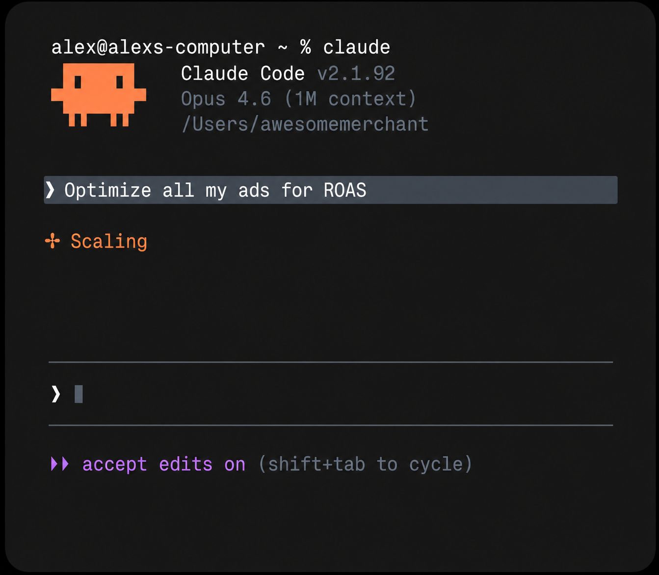Click the Claude Code title text
The height and width of the screenshot is (575, 659).
[243, 73]
